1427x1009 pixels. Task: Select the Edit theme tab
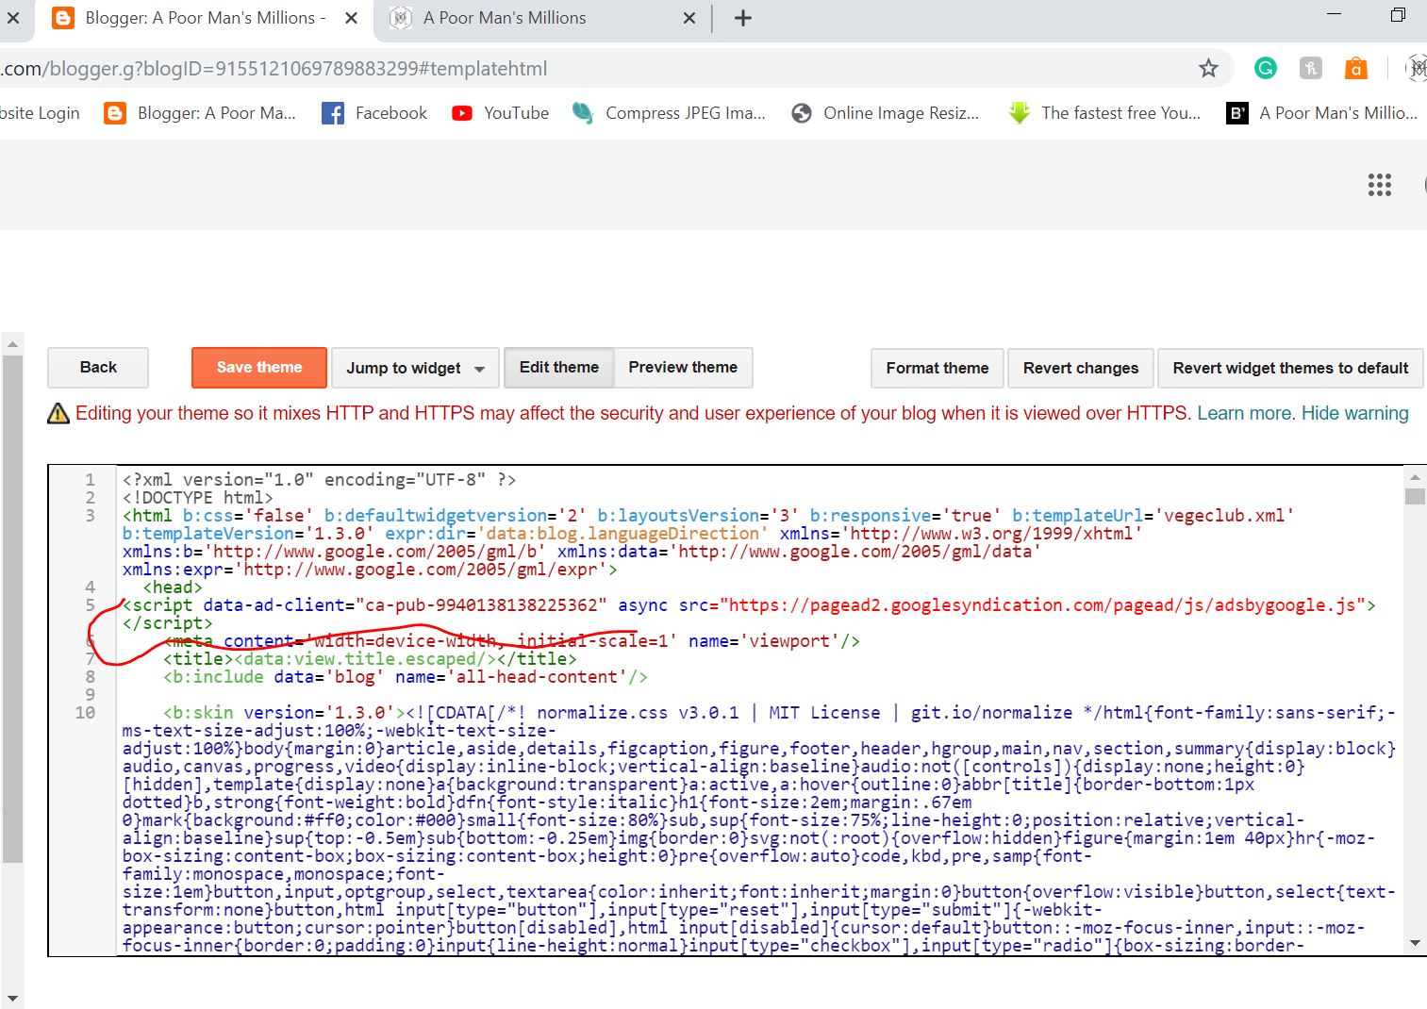point(559,368)
